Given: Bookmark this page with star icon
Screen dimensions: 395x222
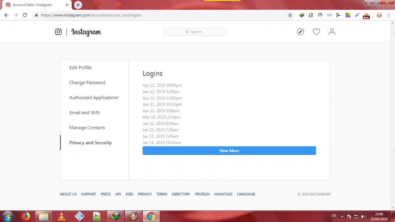Looking at the screenshot, I should pos(290,15).
